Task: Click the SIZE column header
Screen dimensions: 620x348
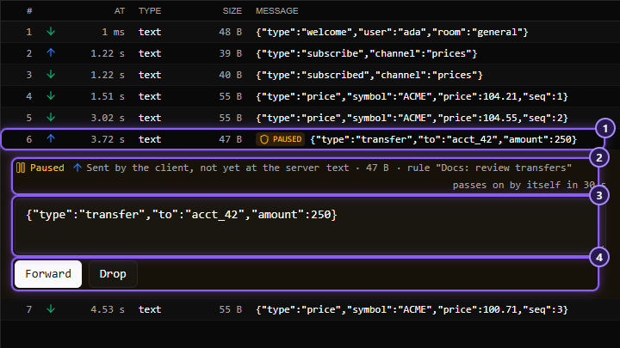Action: [232, 11]
